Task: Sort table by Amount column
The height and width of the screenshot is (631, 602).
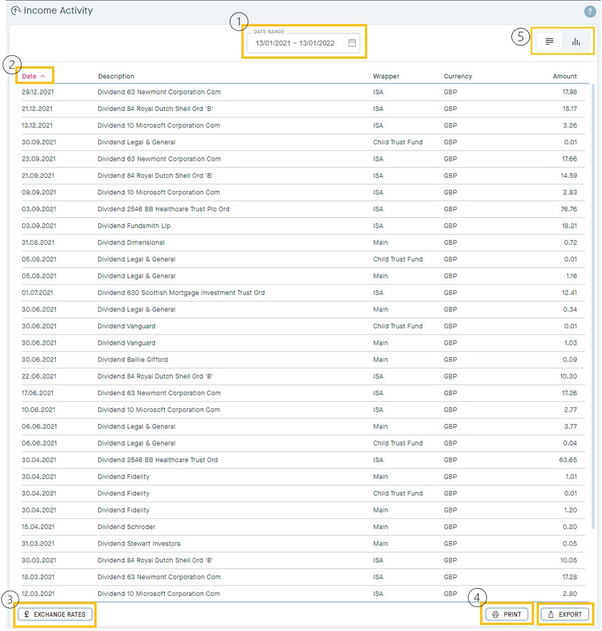Action: pos(564,76)
